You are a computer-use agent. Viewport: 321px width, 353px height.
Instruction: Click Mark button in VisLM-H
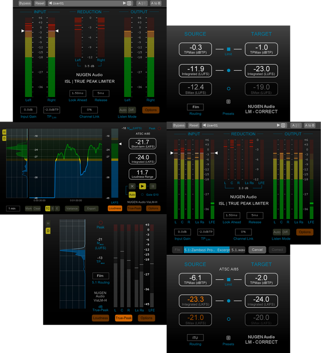pyautogui.click(x=29, y=209)
